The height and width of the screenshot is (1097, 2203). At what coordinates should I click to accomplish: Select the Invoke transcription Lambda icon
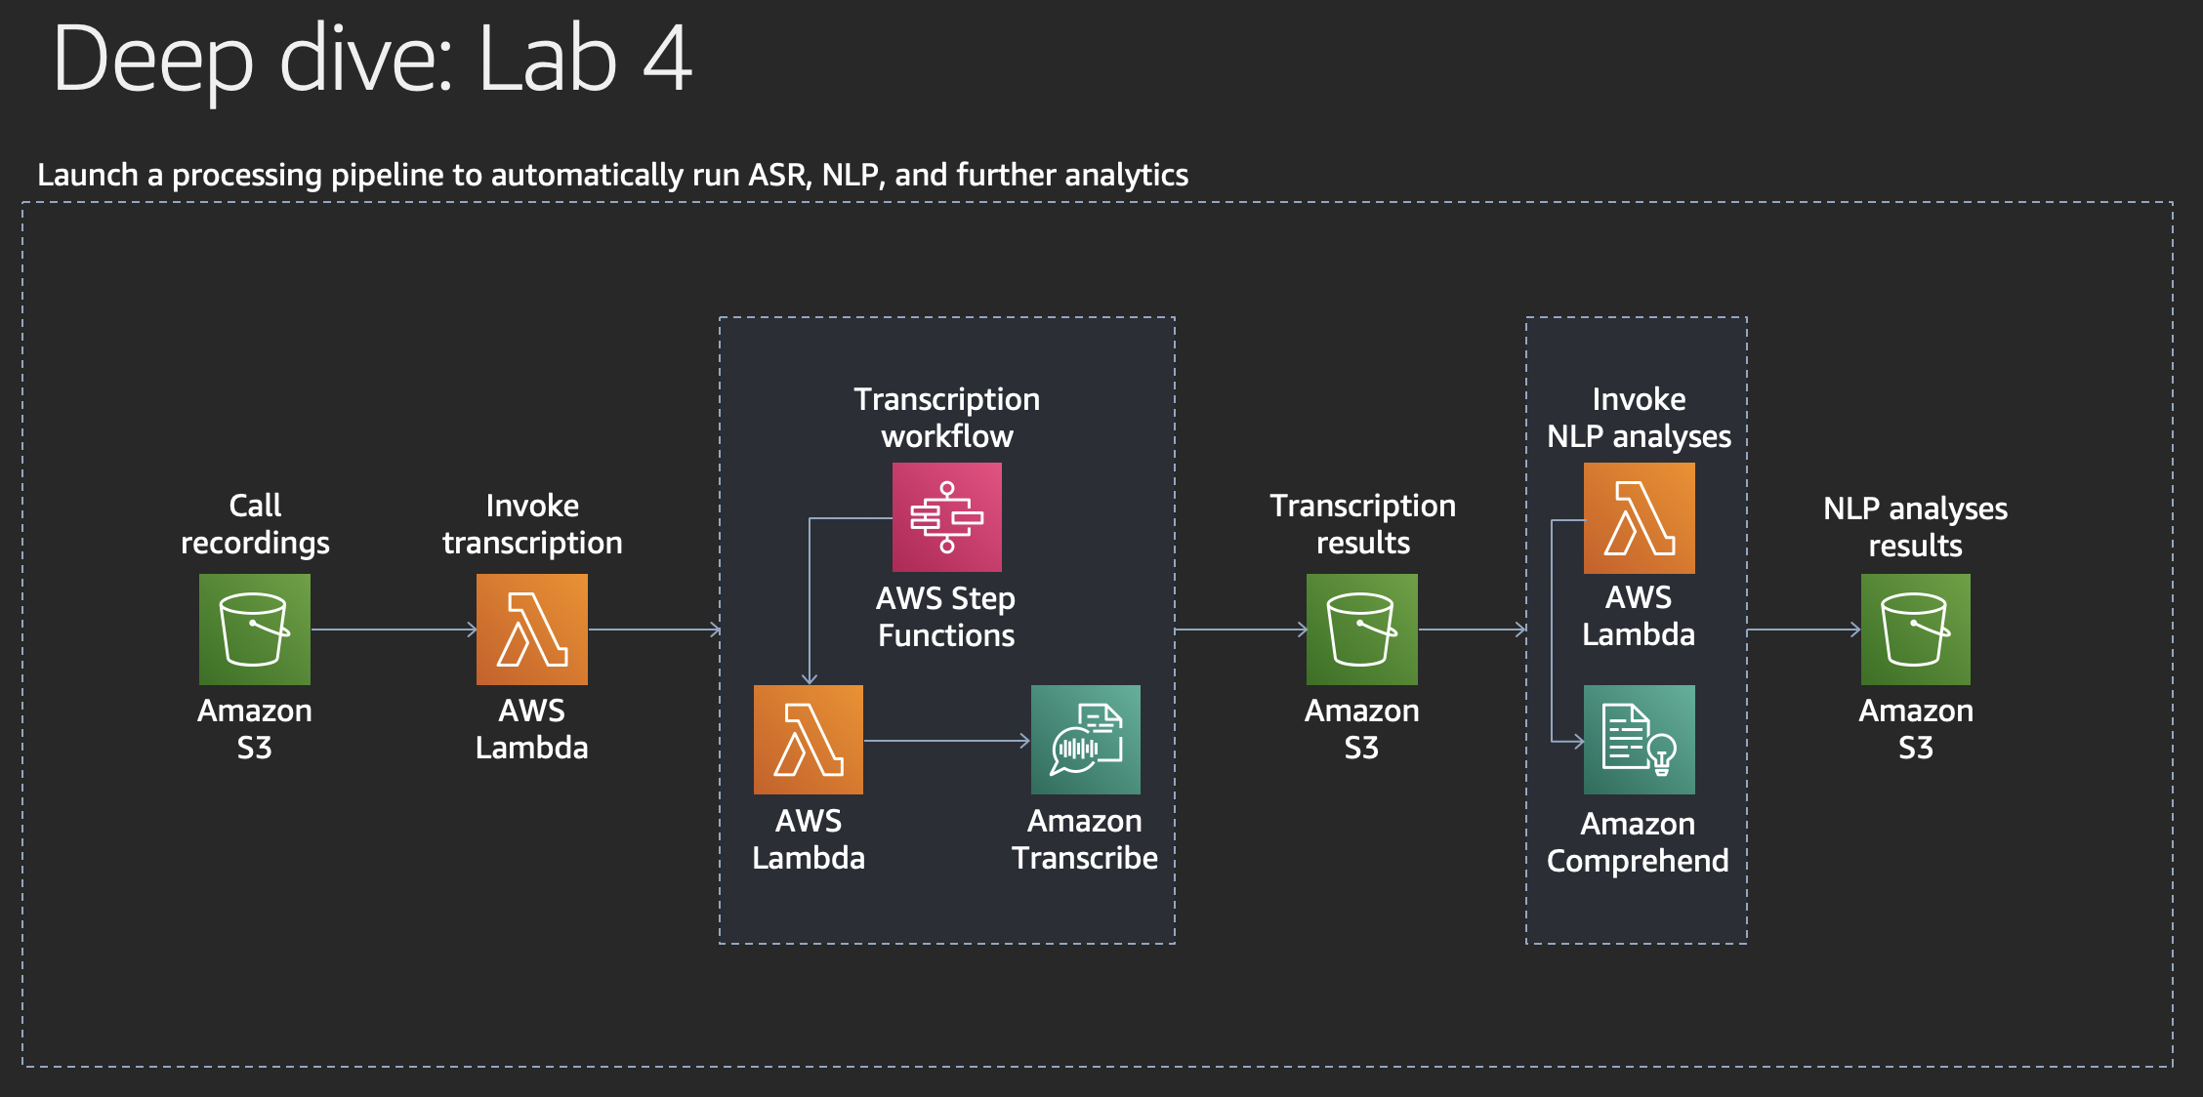[x=532, y=630]
